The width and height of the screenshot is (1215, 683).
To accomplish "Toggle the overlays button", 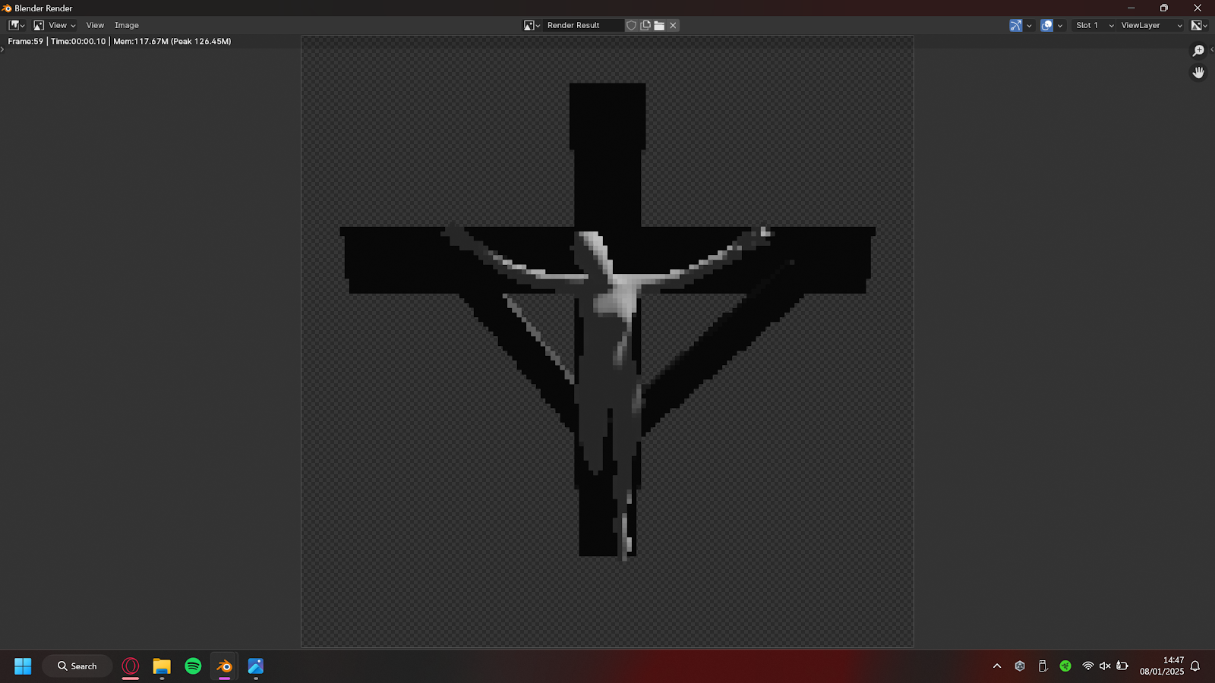I will pyautogui.click(x=1046, y=25).
